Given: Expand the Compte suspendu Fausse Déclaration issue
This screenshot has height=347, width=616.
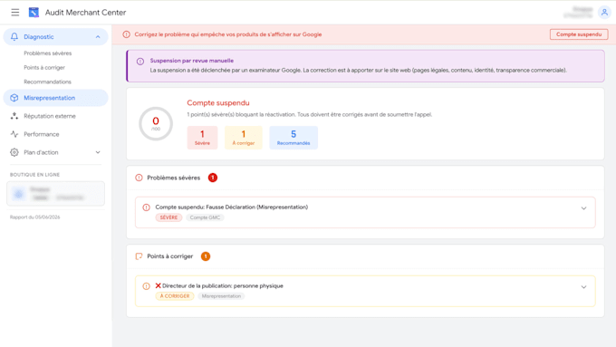Looking at the screenshot, I should [x=583, y=208].
